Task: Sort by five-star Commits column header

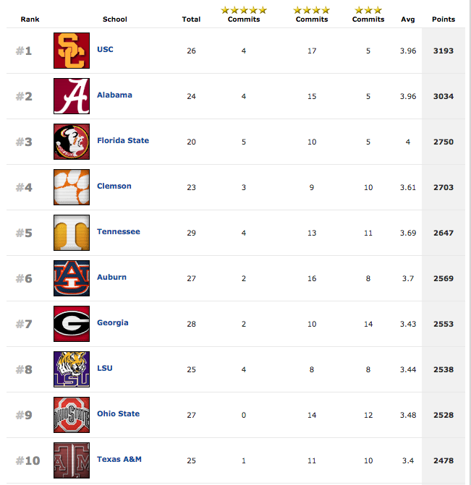Action: point(244,14)
